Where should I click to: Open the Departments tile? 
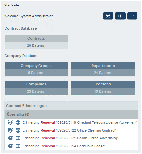coord(103,69)
